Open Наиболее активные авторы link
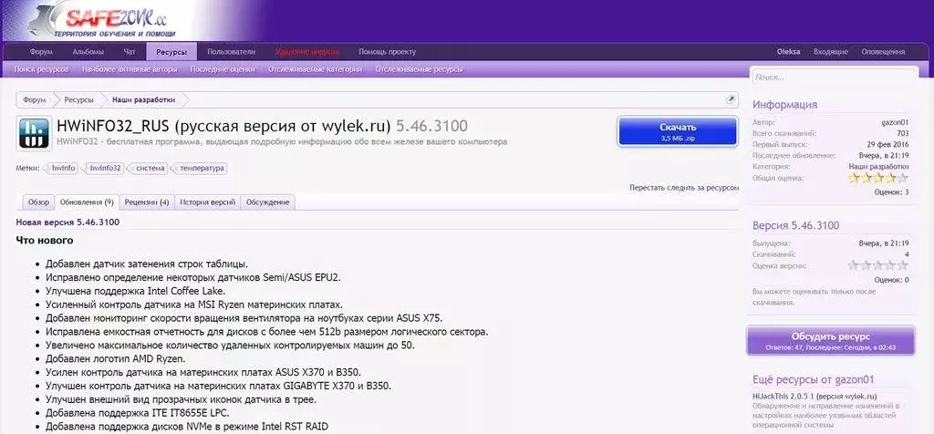This screenshot has height=434, width=934. 130,69
